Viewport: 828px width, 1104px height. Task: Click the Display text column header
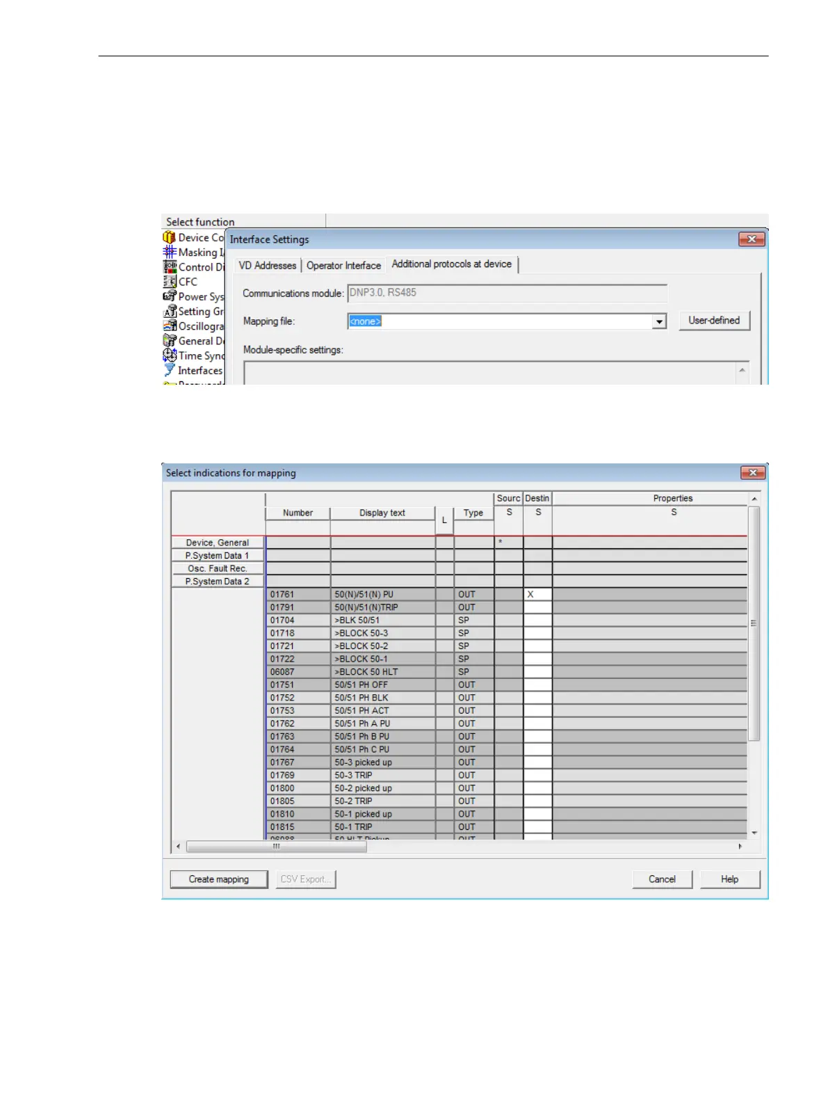[x=382, y=513]
